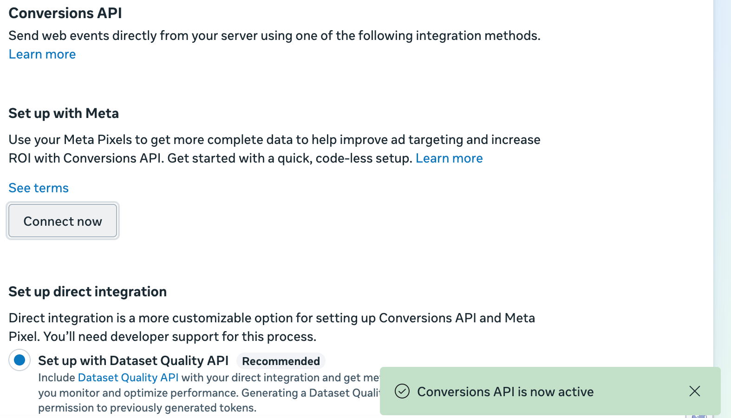Click 'Learn more' under the Conversions API description

(42, 54)
